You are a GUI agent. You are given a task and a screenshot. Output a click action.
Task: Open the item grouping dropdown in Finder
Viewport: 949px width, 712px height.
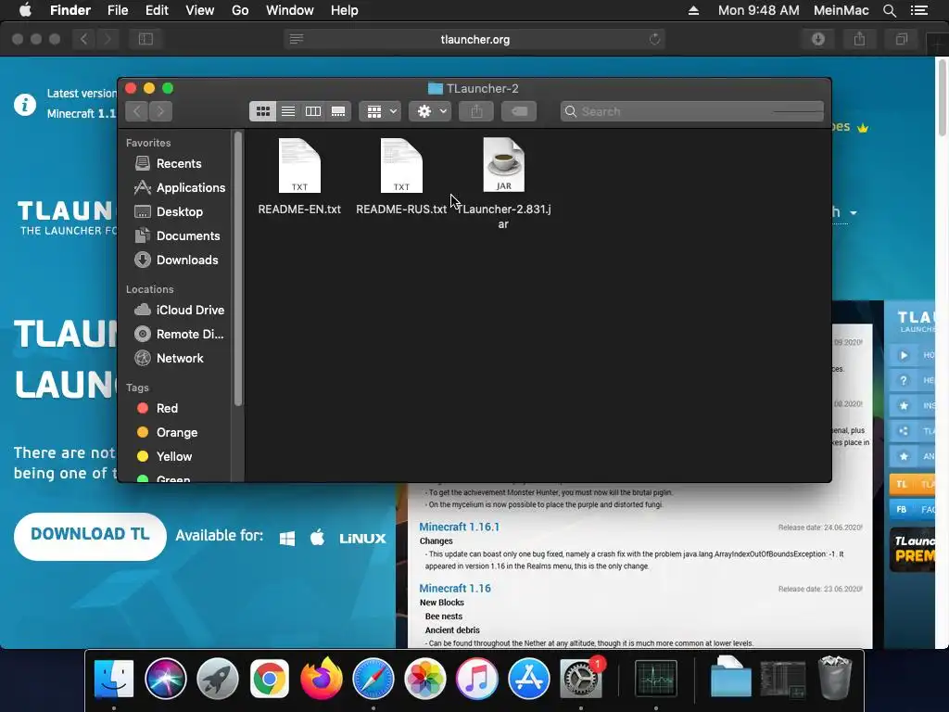pyautogui.click(x=380, y=111)
